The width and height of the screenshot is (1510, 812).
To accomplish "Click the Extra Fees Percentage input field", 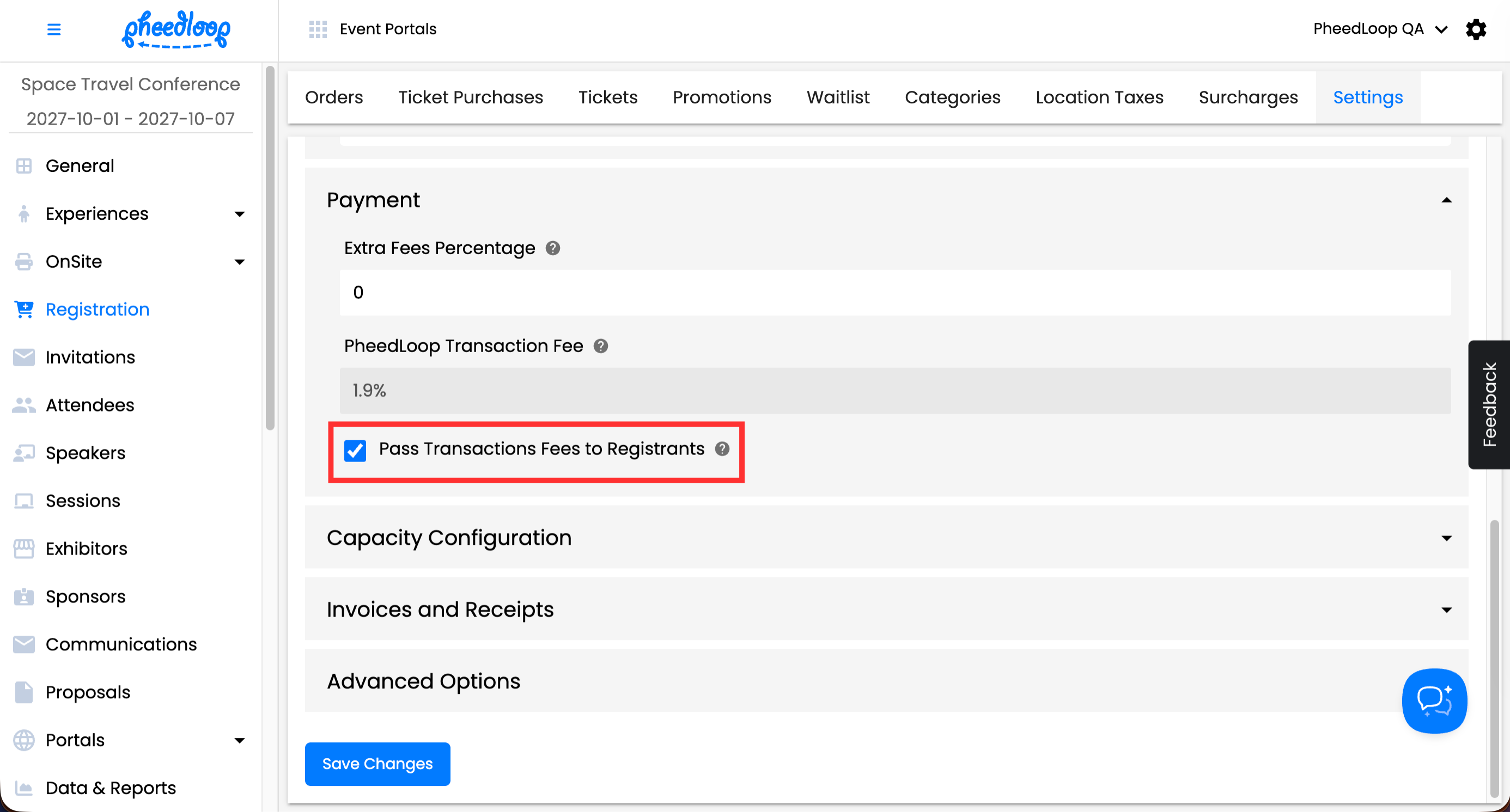I will point(895,293).
